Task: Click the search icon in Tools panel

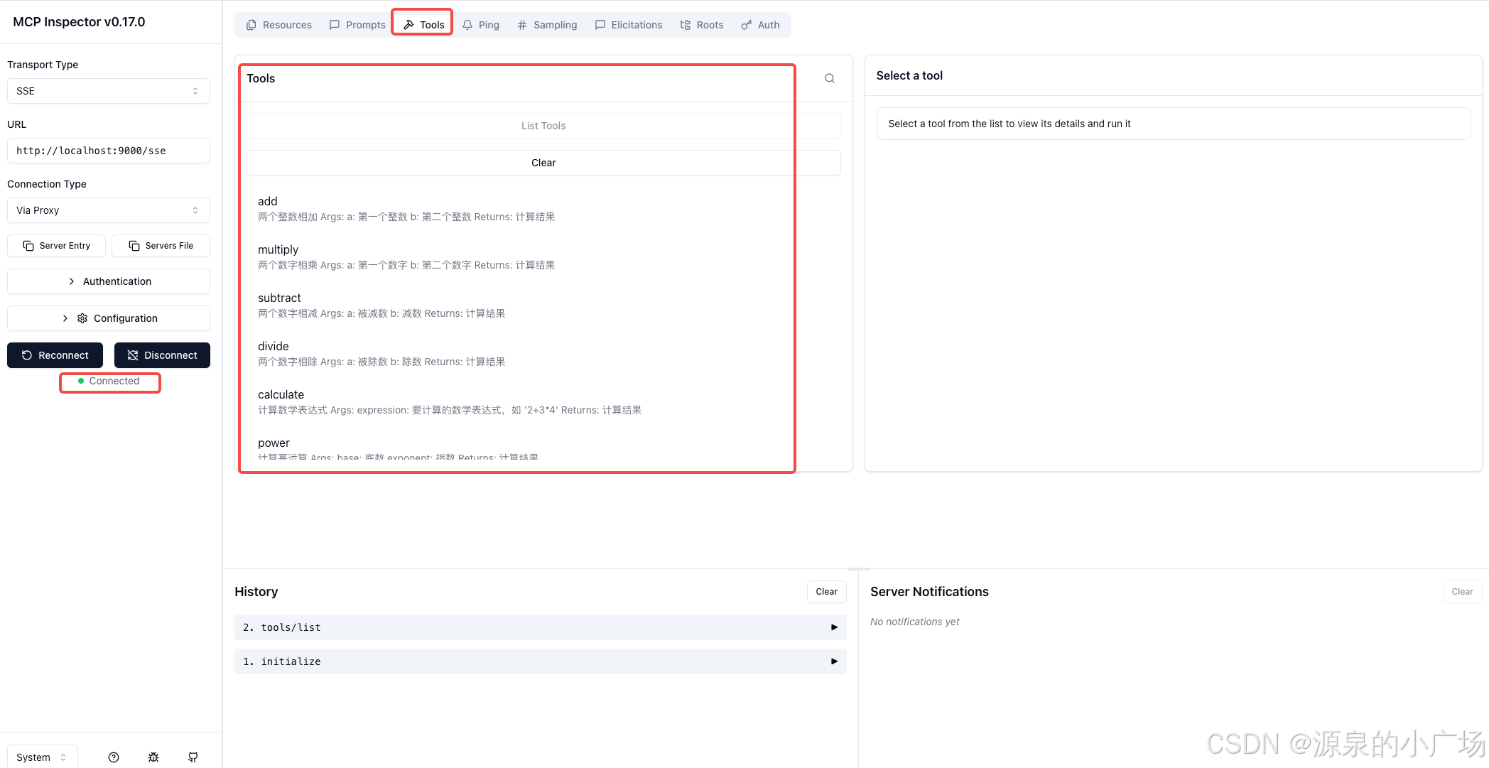Action: (829, 78)
